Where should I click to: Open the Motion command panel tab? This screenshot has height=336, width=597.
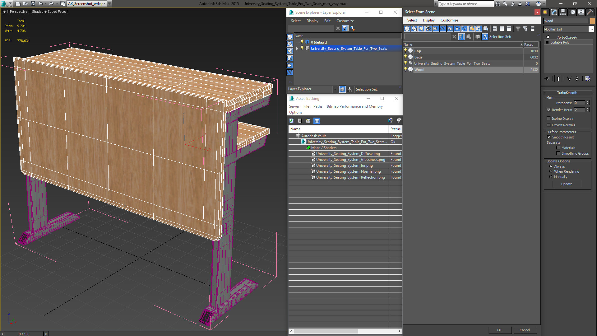[x=572, y=12]
